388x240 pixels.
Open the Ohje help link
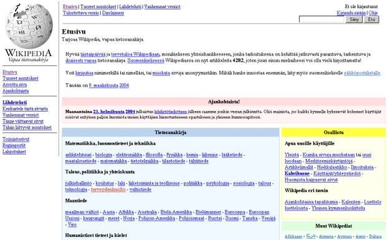373,13
